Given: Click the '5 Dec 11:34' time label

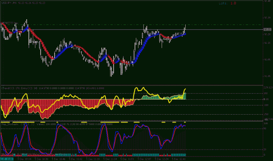Looking at the screenshot, I should click(111, 159).
